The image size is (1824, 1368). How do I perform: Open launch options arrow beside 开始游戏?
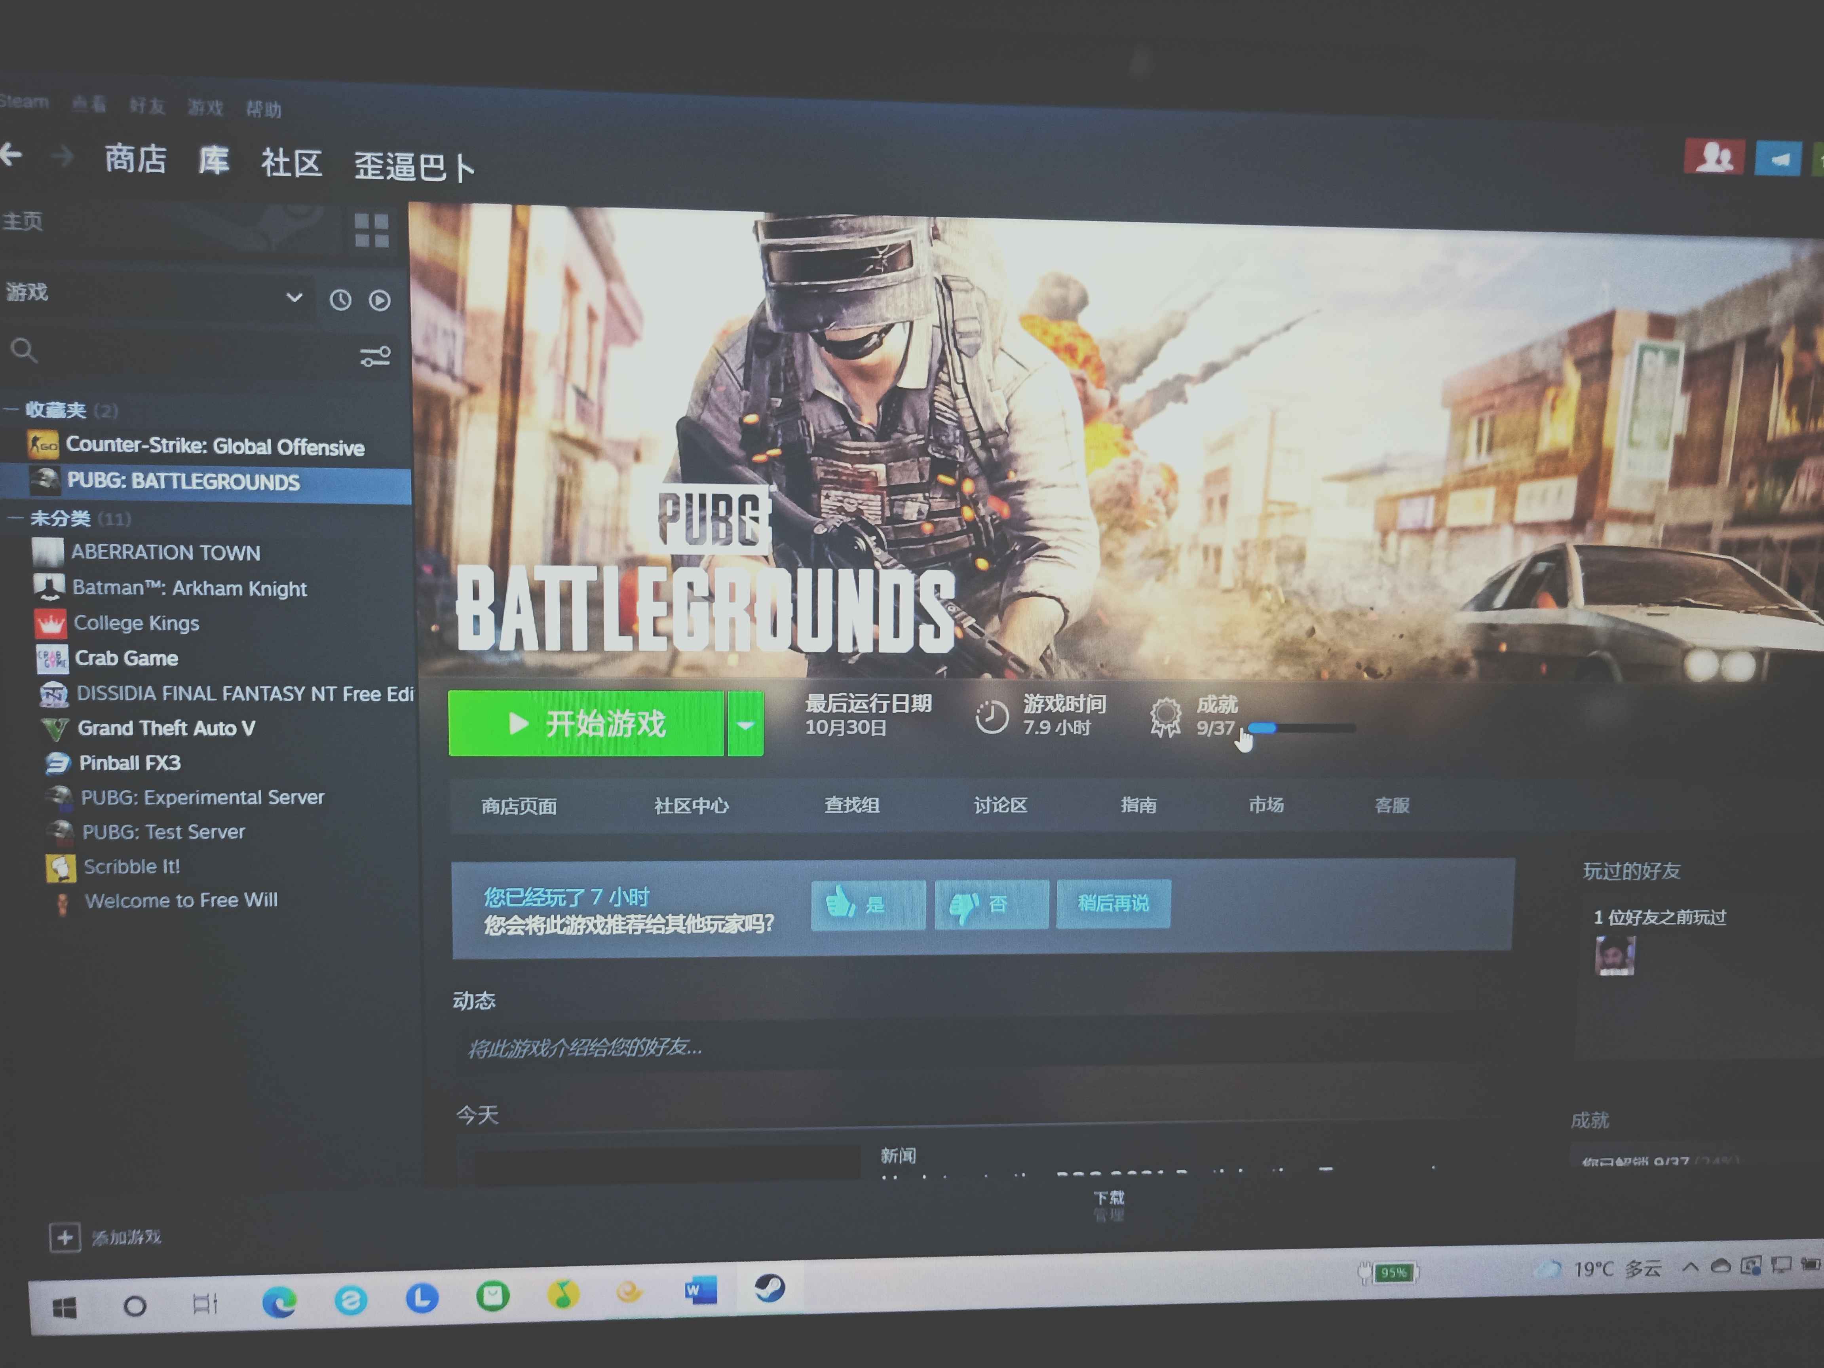(x=745, y=725)
